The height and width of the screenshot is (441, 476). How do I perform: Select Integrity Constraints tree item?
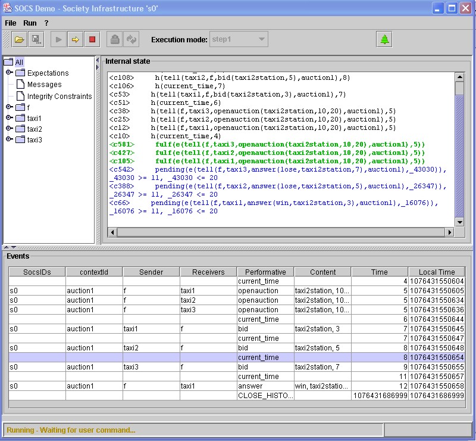pos(59,96)
